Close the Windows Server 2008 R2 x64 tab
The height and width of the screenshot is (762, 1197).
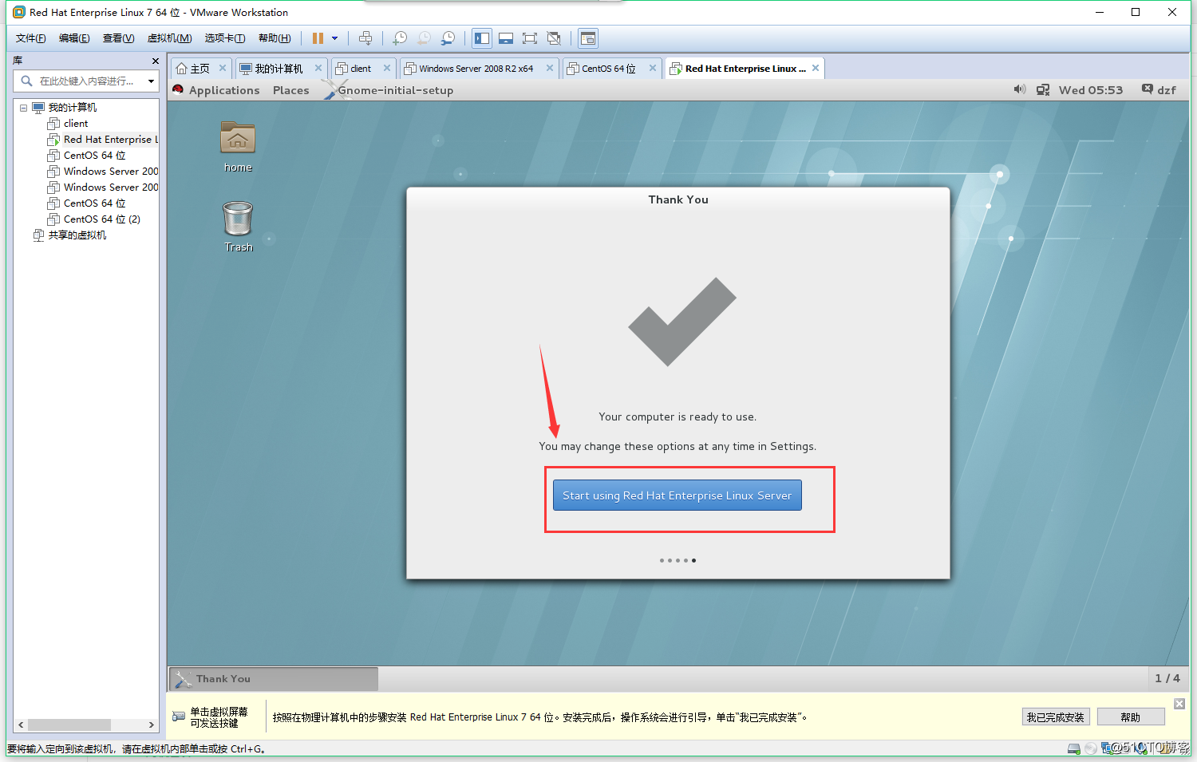pos(550,68)
